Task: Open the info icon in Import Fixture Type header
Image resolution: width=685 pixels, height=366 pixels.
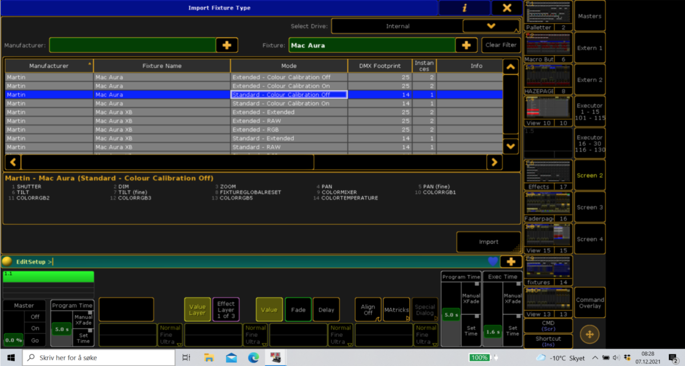Action: pos(465,8)
